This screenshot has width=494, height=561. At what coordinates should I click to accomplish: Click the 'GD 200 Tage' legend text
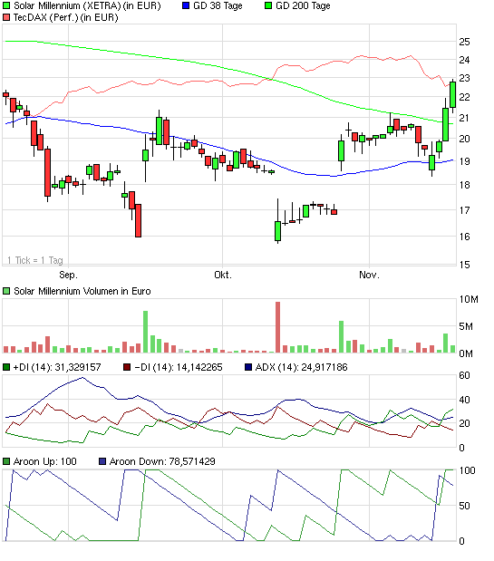click(x=303, y=5)
